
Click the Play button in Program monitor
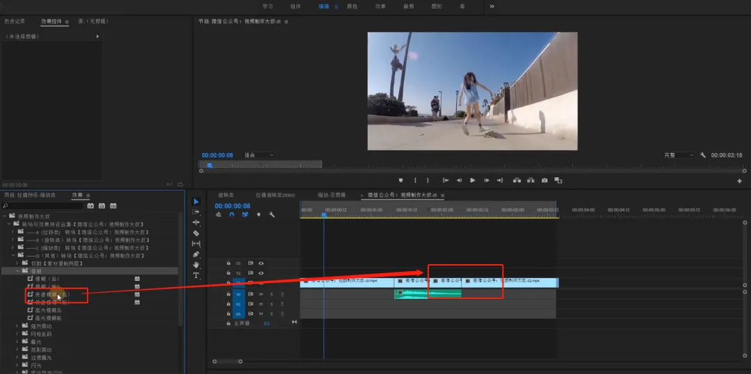click(x=472, y=180)
